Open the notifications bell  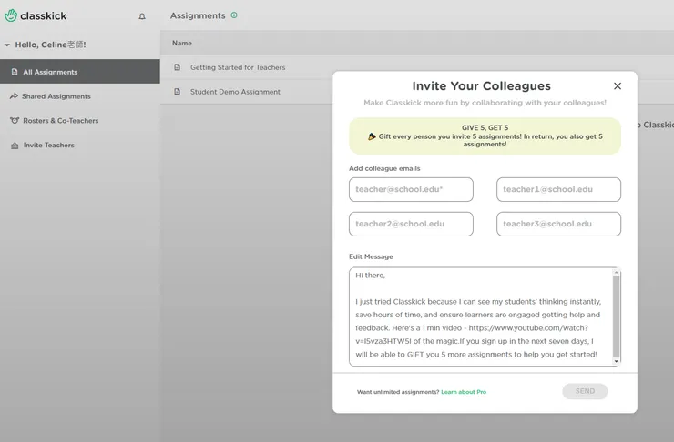142,16
